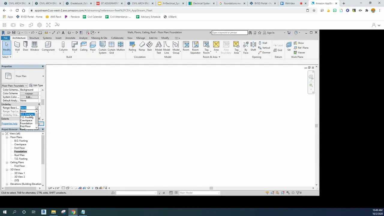Select the By Face opening tool
Viewport: 384px width, 216px height.
click(246, 48)
